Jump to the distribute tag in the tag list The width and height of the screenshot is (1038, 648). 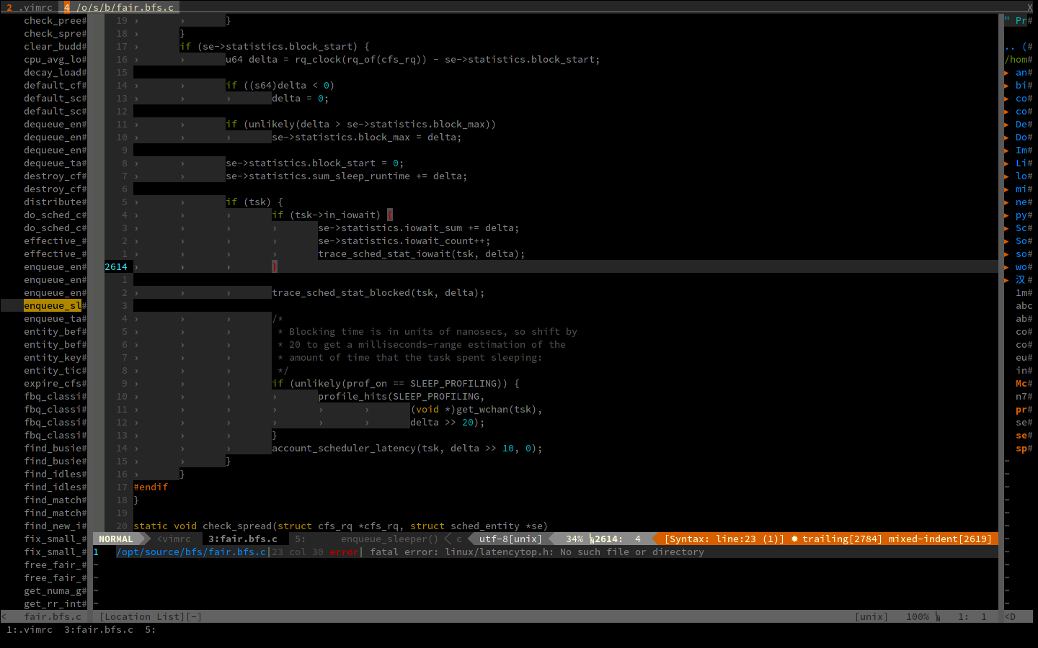53,202
